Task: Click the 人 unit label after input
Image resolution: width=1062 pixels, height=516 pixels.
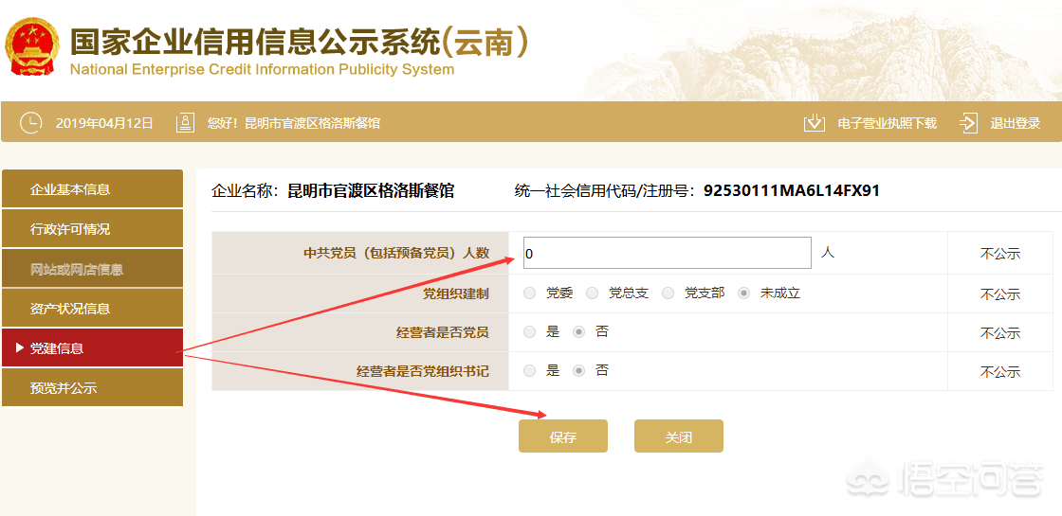Action: tap(827, 252)
